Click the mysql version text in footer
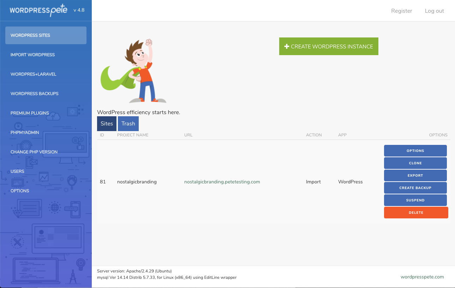The image size is (455, 288). click(167, 277)
